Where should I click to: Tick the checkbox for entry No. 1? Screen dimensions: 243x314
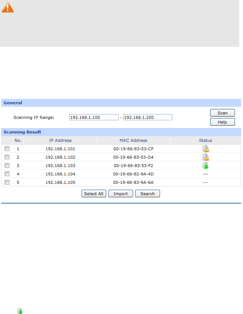7,149
